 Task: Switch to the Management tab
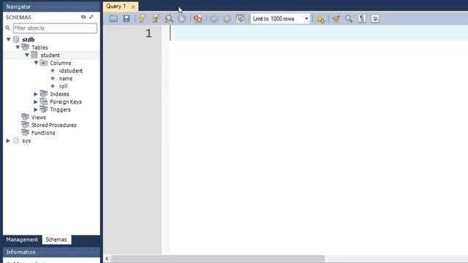point(22,240)
